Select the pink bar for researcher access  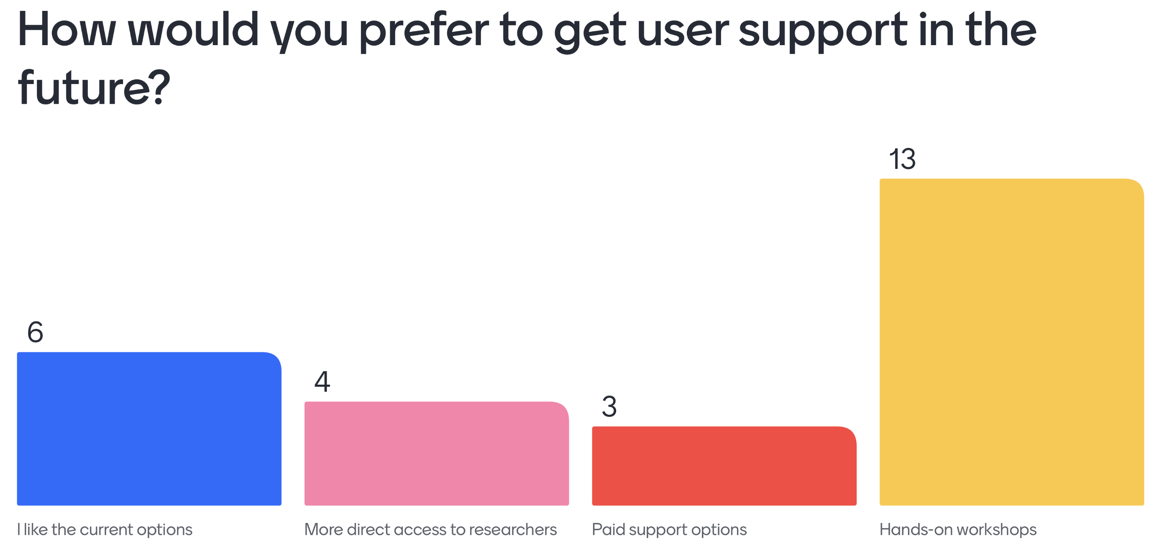[x=436, y=453]
